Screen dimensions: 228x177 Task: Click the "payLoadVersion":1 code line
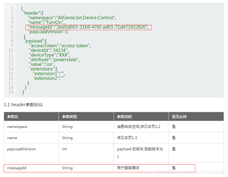click(x=48, y=32)
